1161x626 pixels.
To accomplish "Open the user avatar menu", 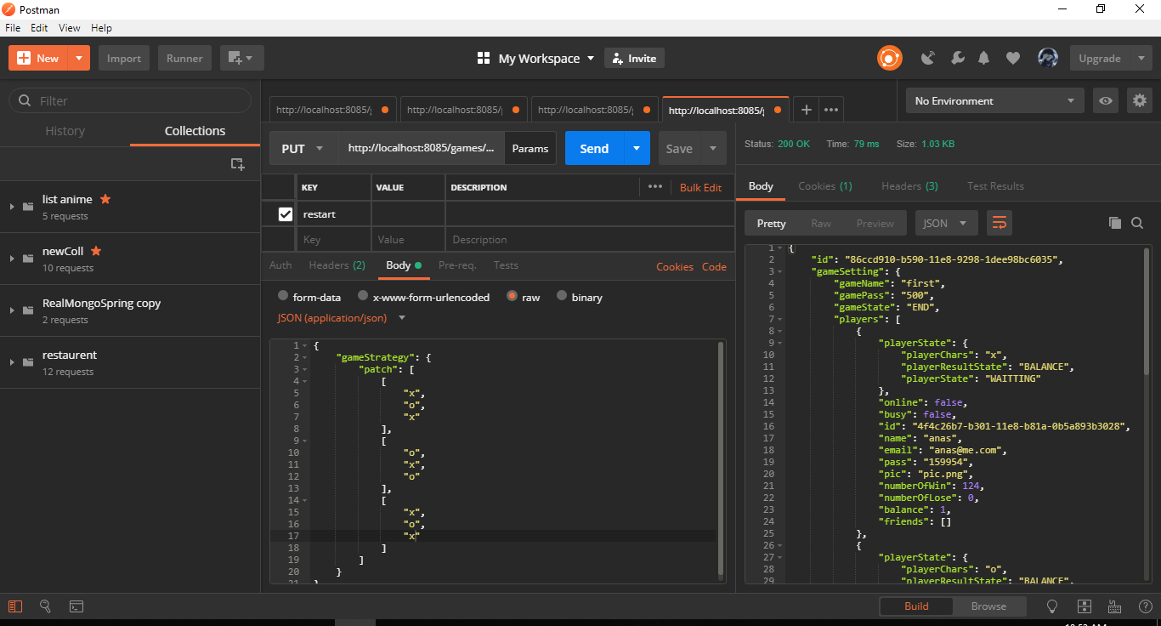I will click(x=1047, y=58).
